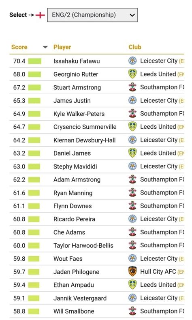This screenshot has width=192, height=320.
Task: Select the Taylor Harwood-Bellis table row
Action: pyautogui.click(x=97, y=245)
